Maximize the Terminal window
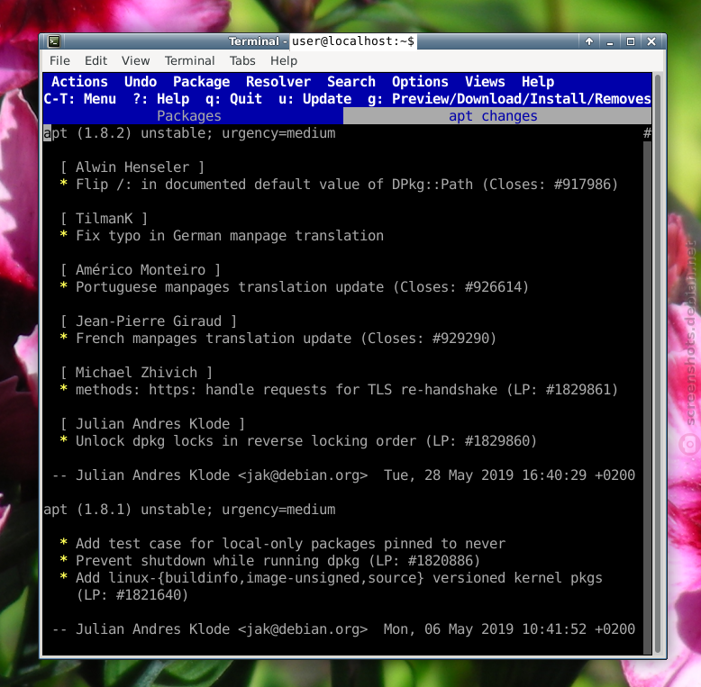The height and width of the screenshot is (687, 701). click(x=631, y=41)
